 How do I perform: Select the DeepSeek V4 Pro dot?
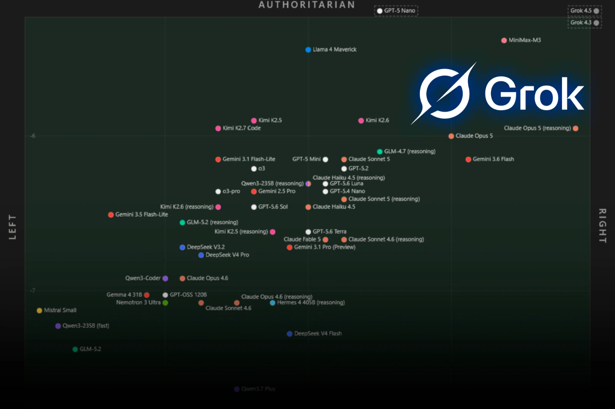coord(201,255)
